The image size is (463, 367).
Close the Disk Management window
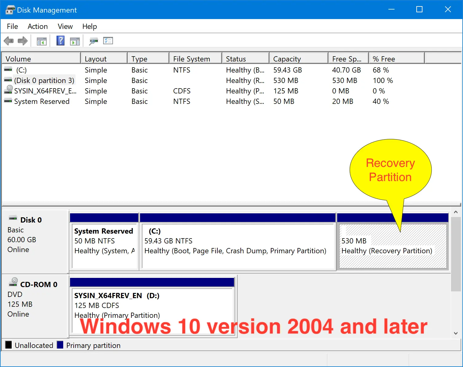coord(448,10)
